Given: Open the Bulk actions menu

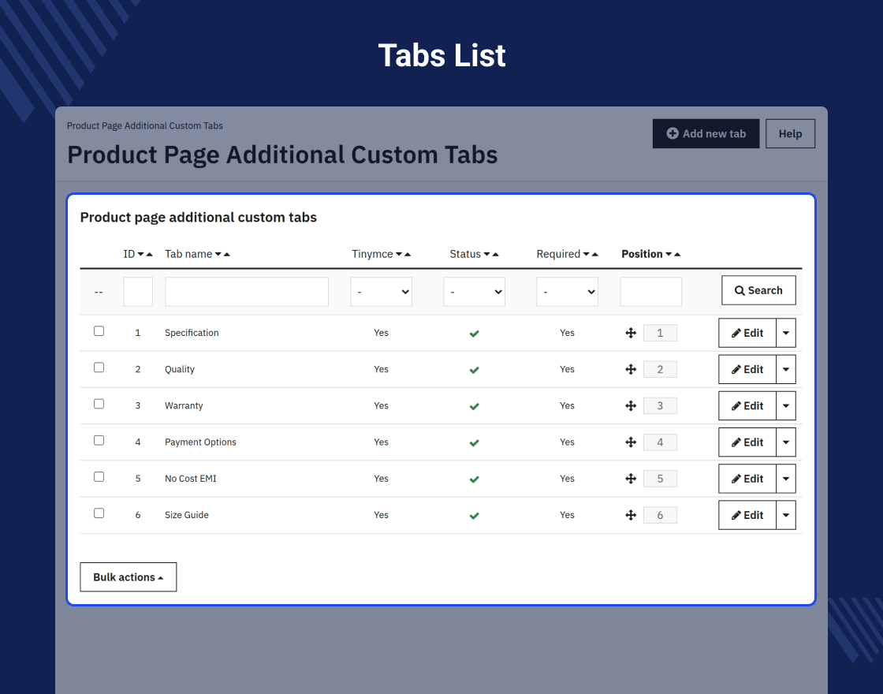Looking at the screenshot, I should click(x=129, y=577).
